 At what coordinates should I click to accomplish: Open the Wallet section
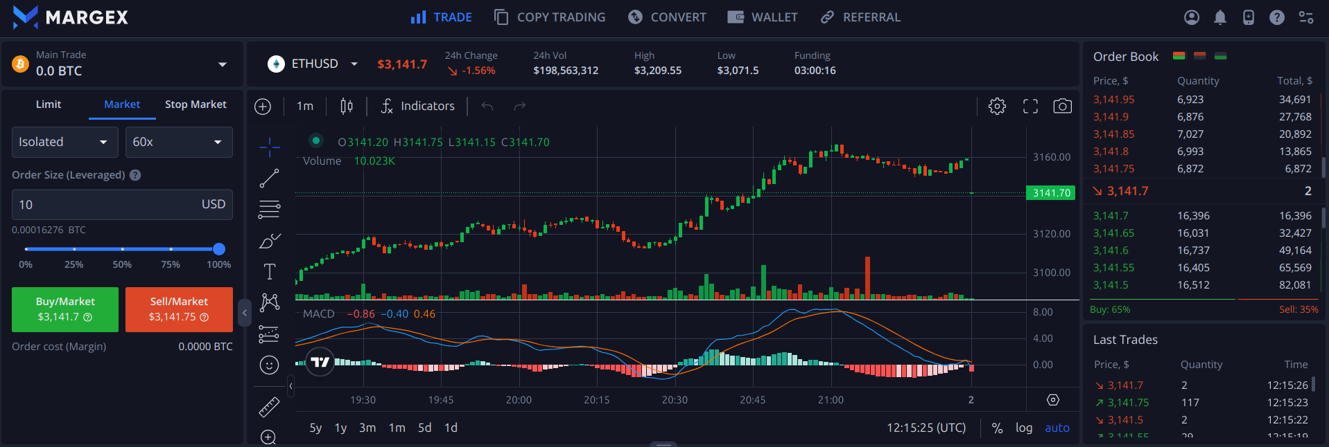tap(762, 17)
